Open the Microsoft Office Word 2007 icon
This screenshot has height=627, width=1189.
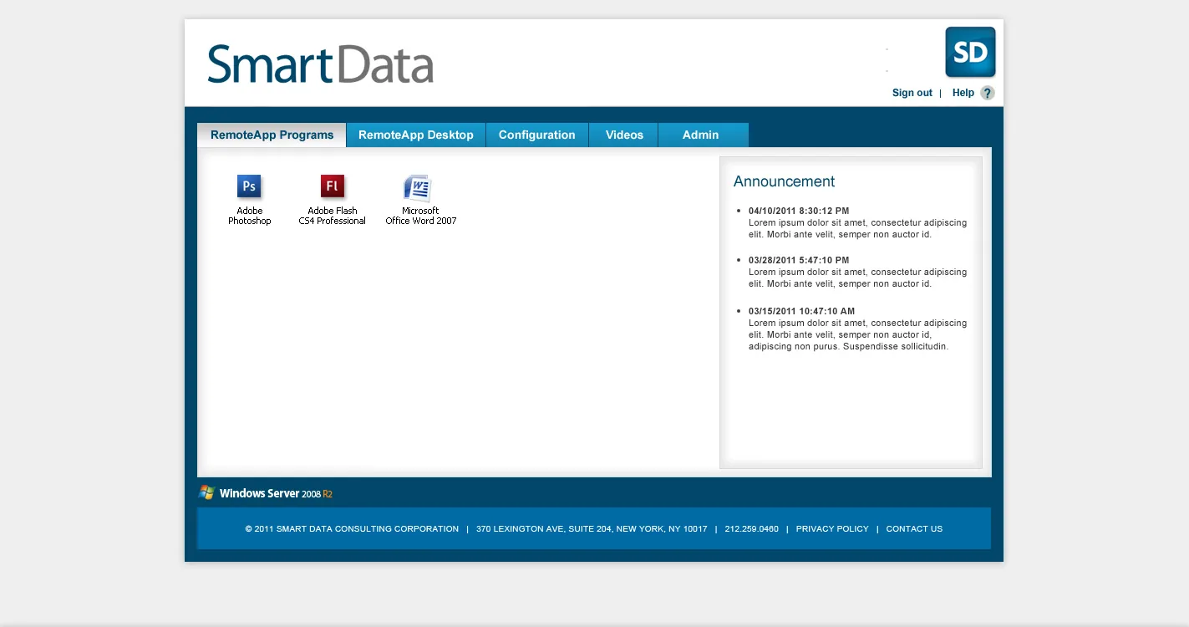[x=417, y=187]
